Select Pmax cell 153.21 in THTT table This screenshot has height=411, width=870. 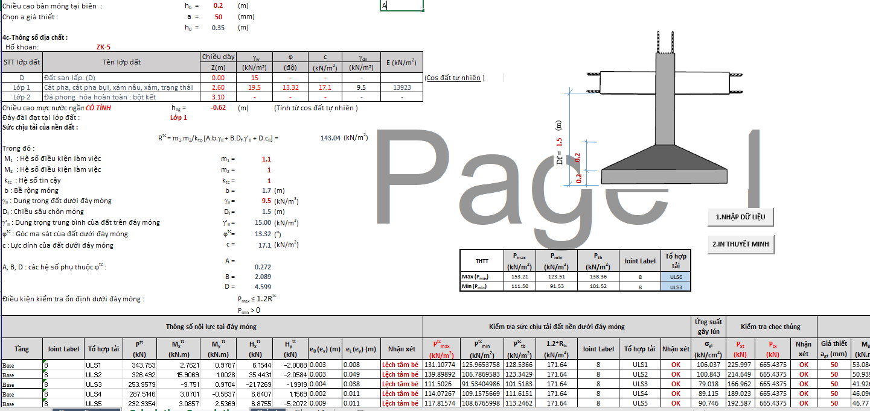click(519, 277)
